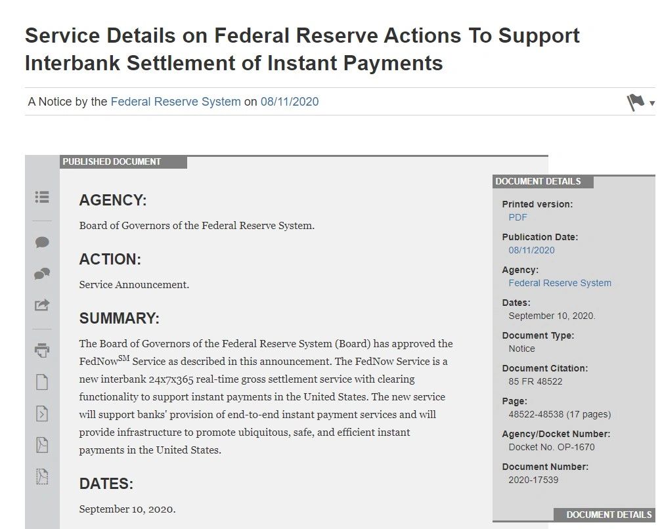Click the printer icon in sidebar
Screen dimensions: 660x529
point(42,350)
